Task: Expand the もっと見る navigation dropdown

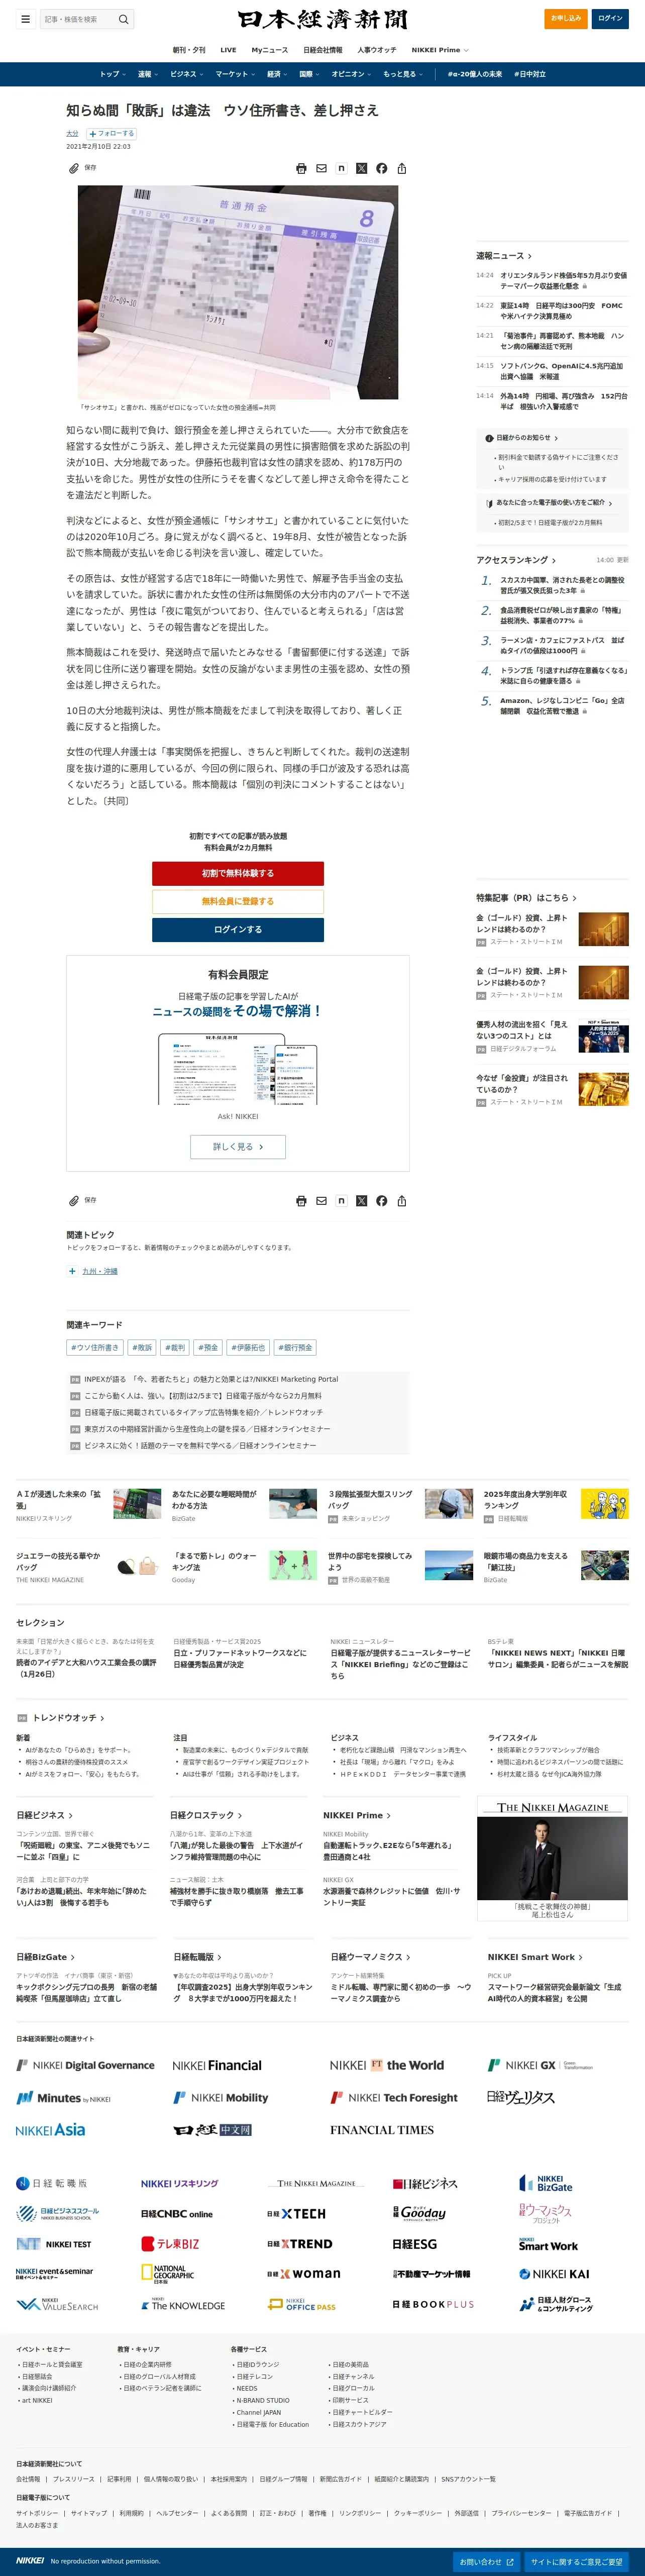Action: [x=402, y=74]
